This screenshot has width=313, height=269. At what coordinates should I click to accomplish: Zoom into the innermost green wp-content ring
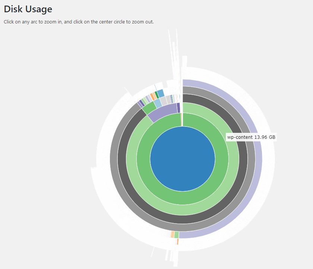point(183,198)
